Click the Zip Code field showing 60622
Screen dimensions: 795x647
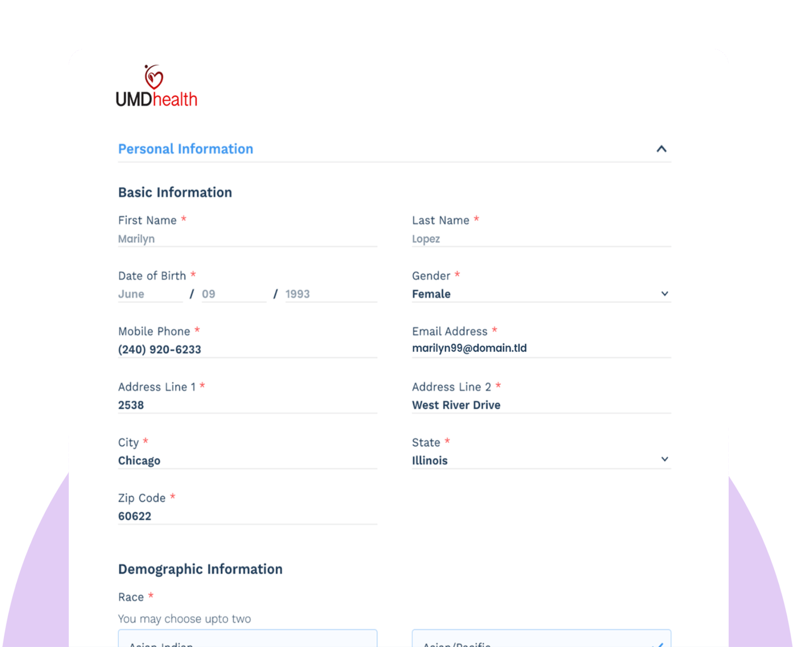247,516
